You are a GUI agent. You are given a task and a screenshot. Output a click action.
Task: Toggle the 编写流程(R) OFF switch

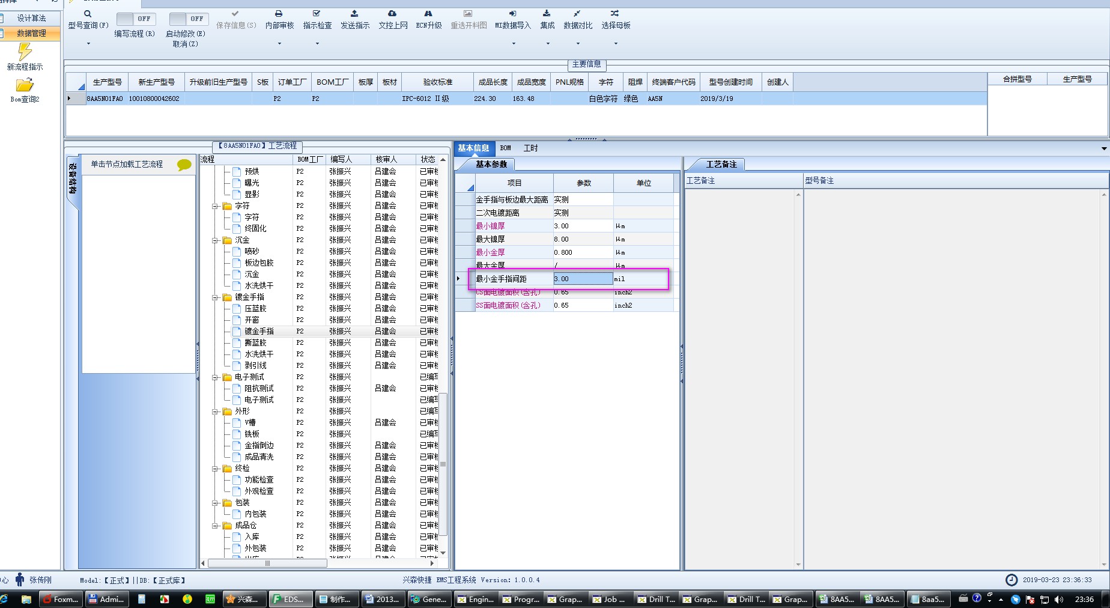[136, 19]
